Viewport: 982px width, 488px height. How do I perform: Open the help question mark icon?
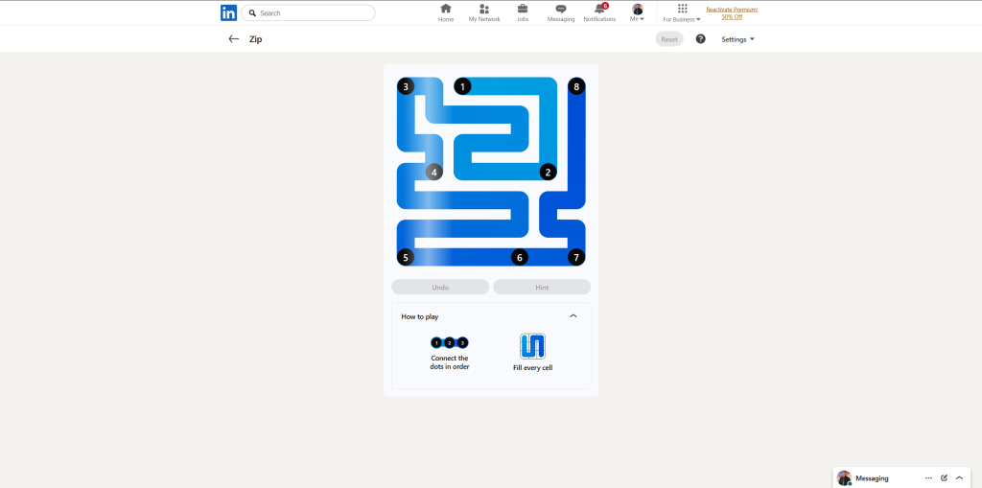701,39
